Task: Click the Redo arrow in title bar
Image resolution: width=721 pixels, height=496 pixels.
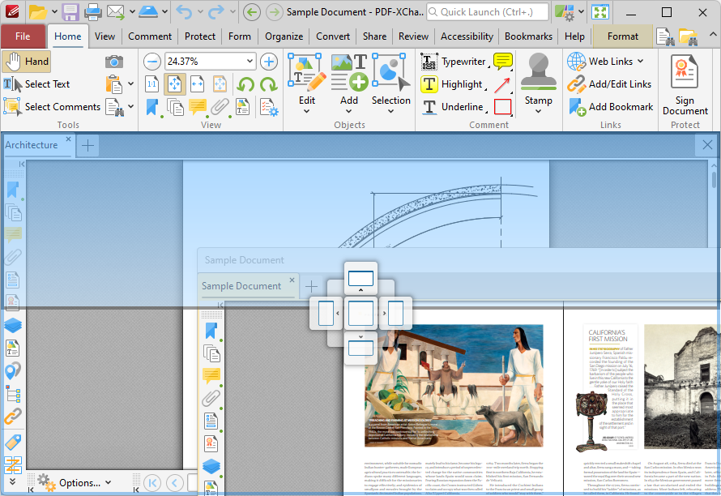Action: coord(215,12)
